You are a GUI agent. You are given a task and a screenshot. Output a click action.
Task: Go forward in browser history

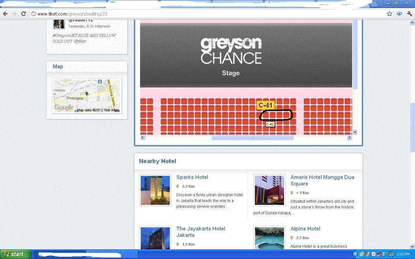tap(14, 14)
